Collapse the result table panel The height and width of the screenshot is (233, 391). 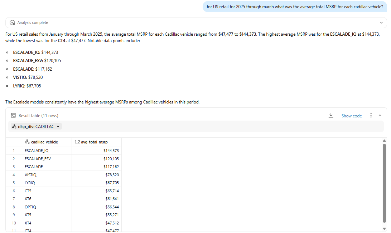click(380, 116)
